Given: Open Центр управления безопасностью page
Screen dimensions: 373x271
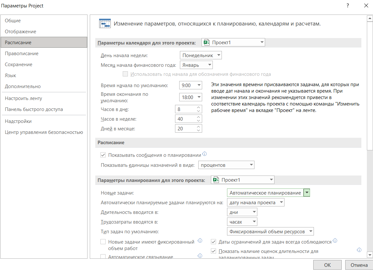Looking at the screenshot, I should click(x=44, y=132).
